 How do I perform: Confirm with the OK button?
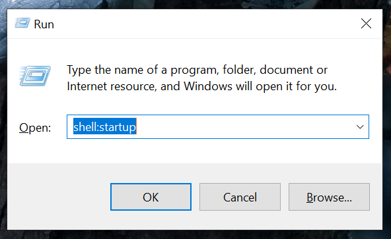coord(151,197)
